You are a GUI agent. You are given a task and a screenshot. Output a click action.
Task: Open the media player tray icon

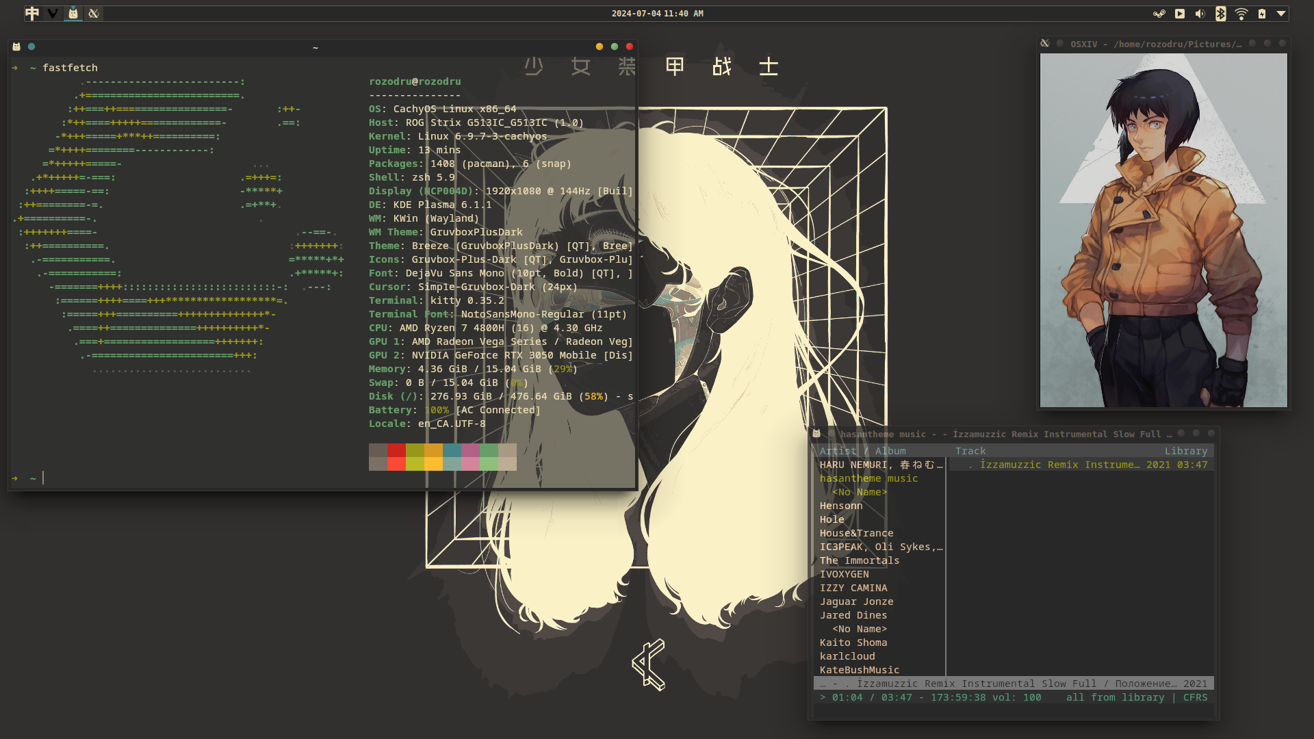click(x=1180, y=13)
